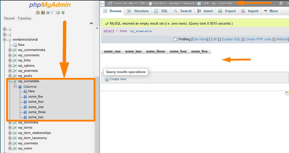
Task: Expand the wp_options table node
Action: pyautogui.click(x=10, y=66)
